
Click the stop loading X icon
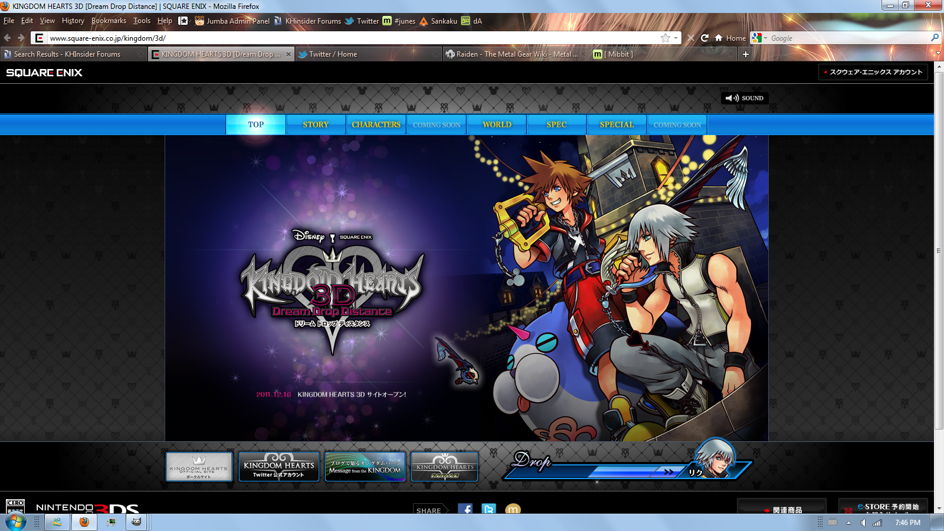(690, 38)
